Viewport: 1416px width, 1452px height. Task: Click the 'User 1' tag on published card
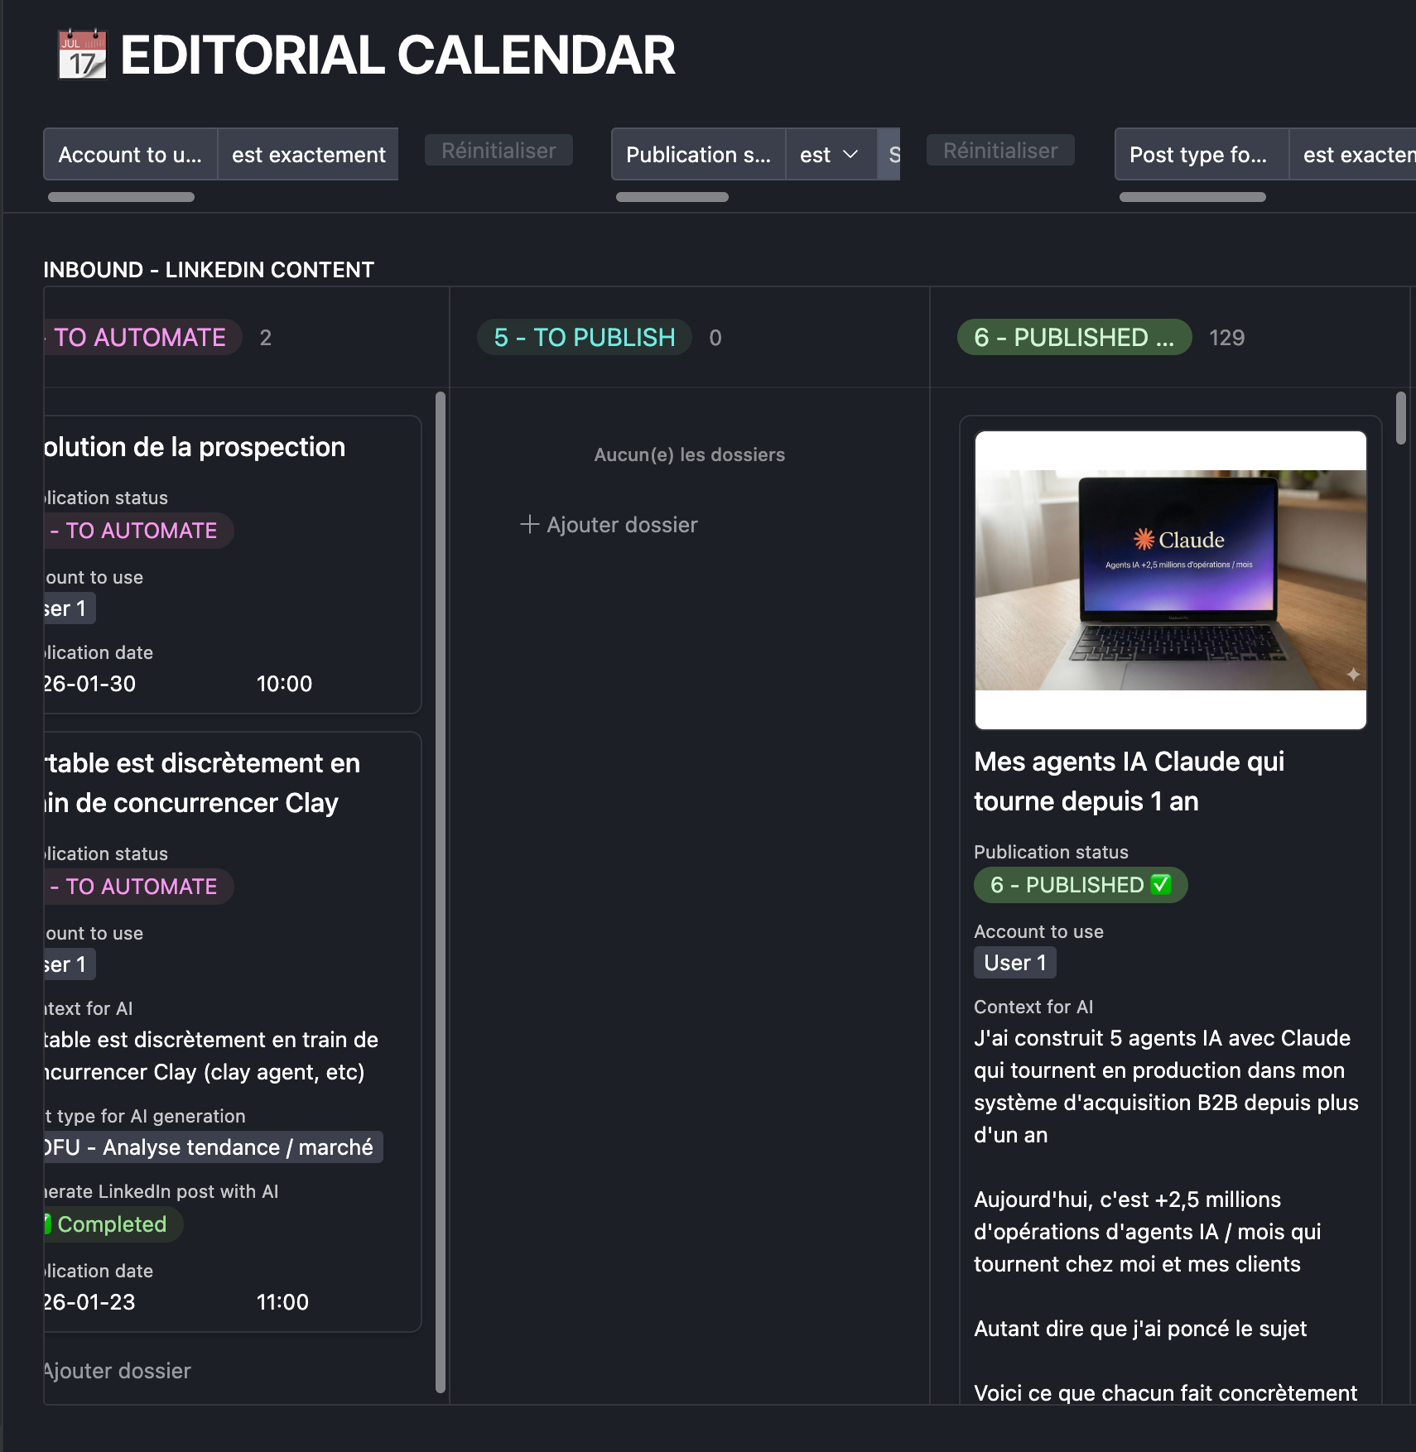pyautogui.click(x=1014, y=963)
